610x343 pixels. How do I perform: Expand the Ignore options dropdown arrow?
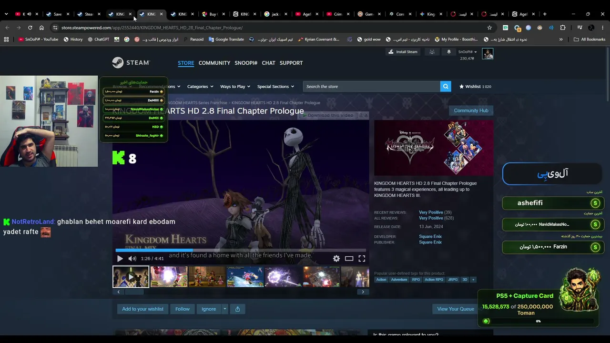click(x=225, y=309)
